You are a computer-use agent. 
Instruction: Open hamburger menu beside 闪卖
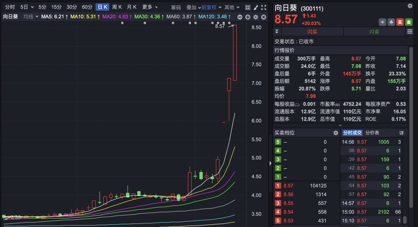pyautogui.click(x=409, y=32)
